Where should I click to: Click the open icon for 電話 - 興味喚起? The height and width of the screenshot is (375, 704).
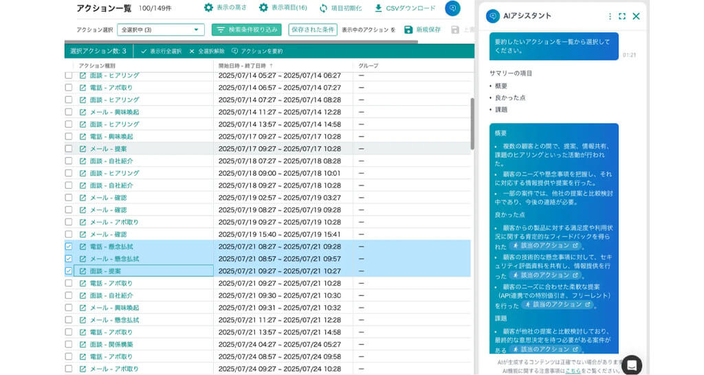(82, 137)
